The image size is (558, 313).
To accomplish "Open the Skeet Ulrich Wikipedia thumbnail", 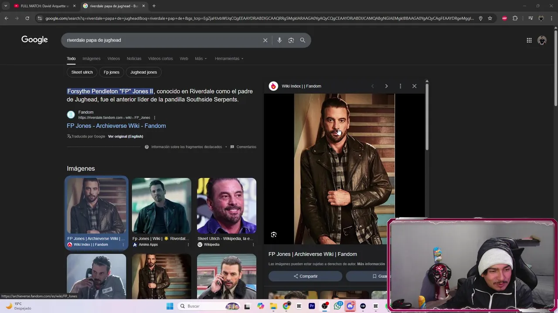I will coord(227,206).
